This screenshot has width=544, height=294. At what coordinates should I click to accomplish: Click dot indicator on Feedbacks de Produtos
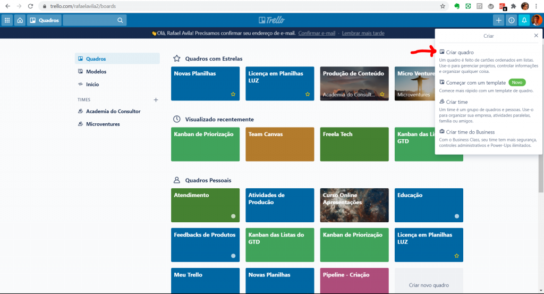point(233,256)
